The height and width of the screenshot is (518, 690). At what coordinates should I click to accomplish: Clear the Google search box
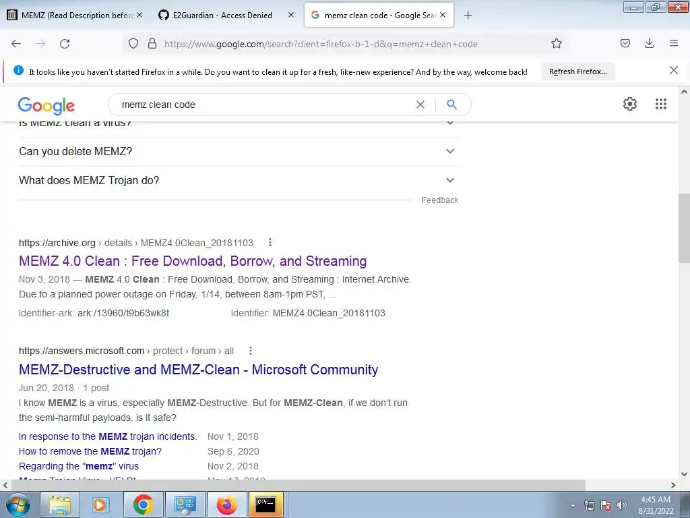click(420, 105)
